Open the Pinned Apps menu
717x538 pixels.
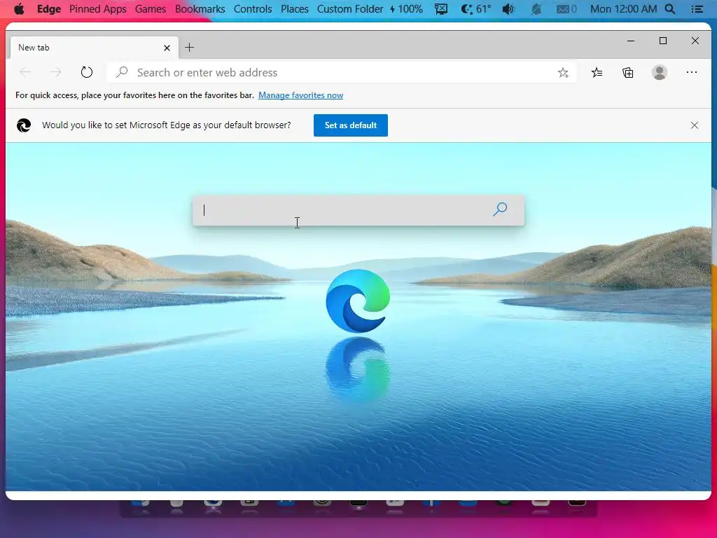98,8
